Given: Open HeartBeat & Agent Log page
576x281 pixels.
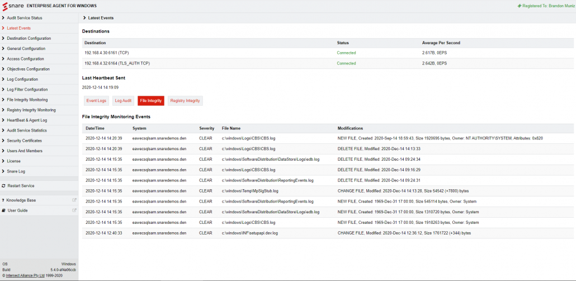Looking at the screenshot, I should (x=27, y=120).
